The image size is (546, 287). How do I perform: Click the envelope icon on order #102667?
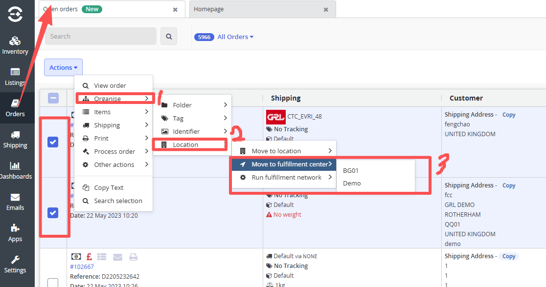118,257
